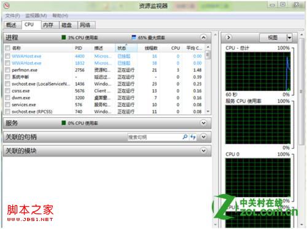Screen dimensions: 307x229
Task: Open the 帮助(H) menu
Action: click(x=60, y=16)
